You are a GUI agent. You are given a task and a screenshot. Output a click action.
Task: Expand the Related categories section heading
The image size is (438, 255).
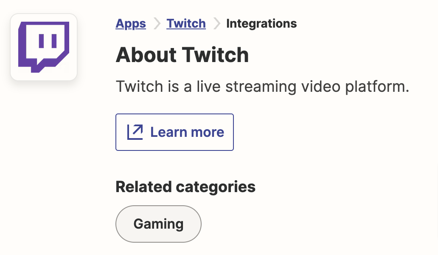click(x=185, y=187)
